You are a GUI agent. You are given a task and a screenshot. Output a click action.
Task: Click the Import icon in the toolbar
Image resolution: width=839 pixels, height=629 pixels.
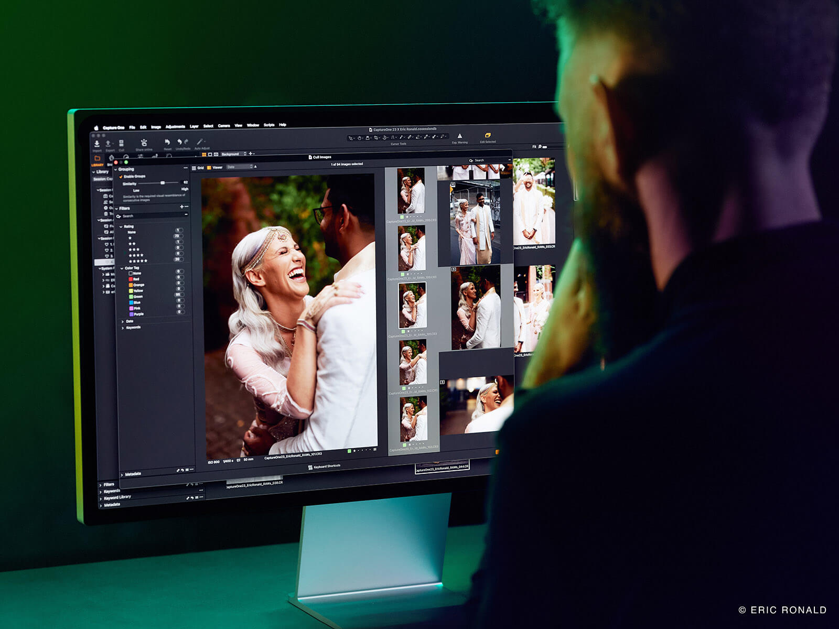click(97, 143)
